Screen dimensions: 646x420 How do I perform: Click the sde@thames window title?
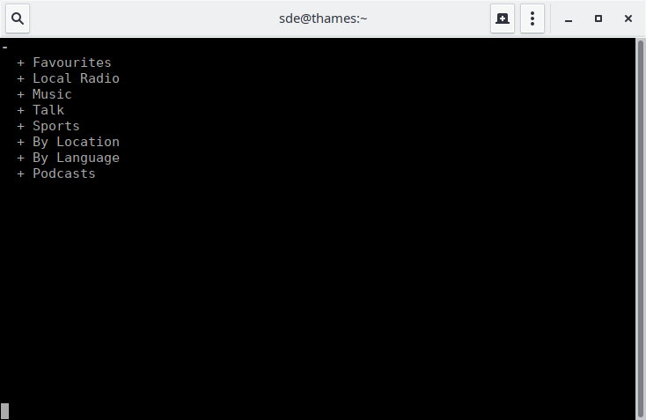(323, 18)
